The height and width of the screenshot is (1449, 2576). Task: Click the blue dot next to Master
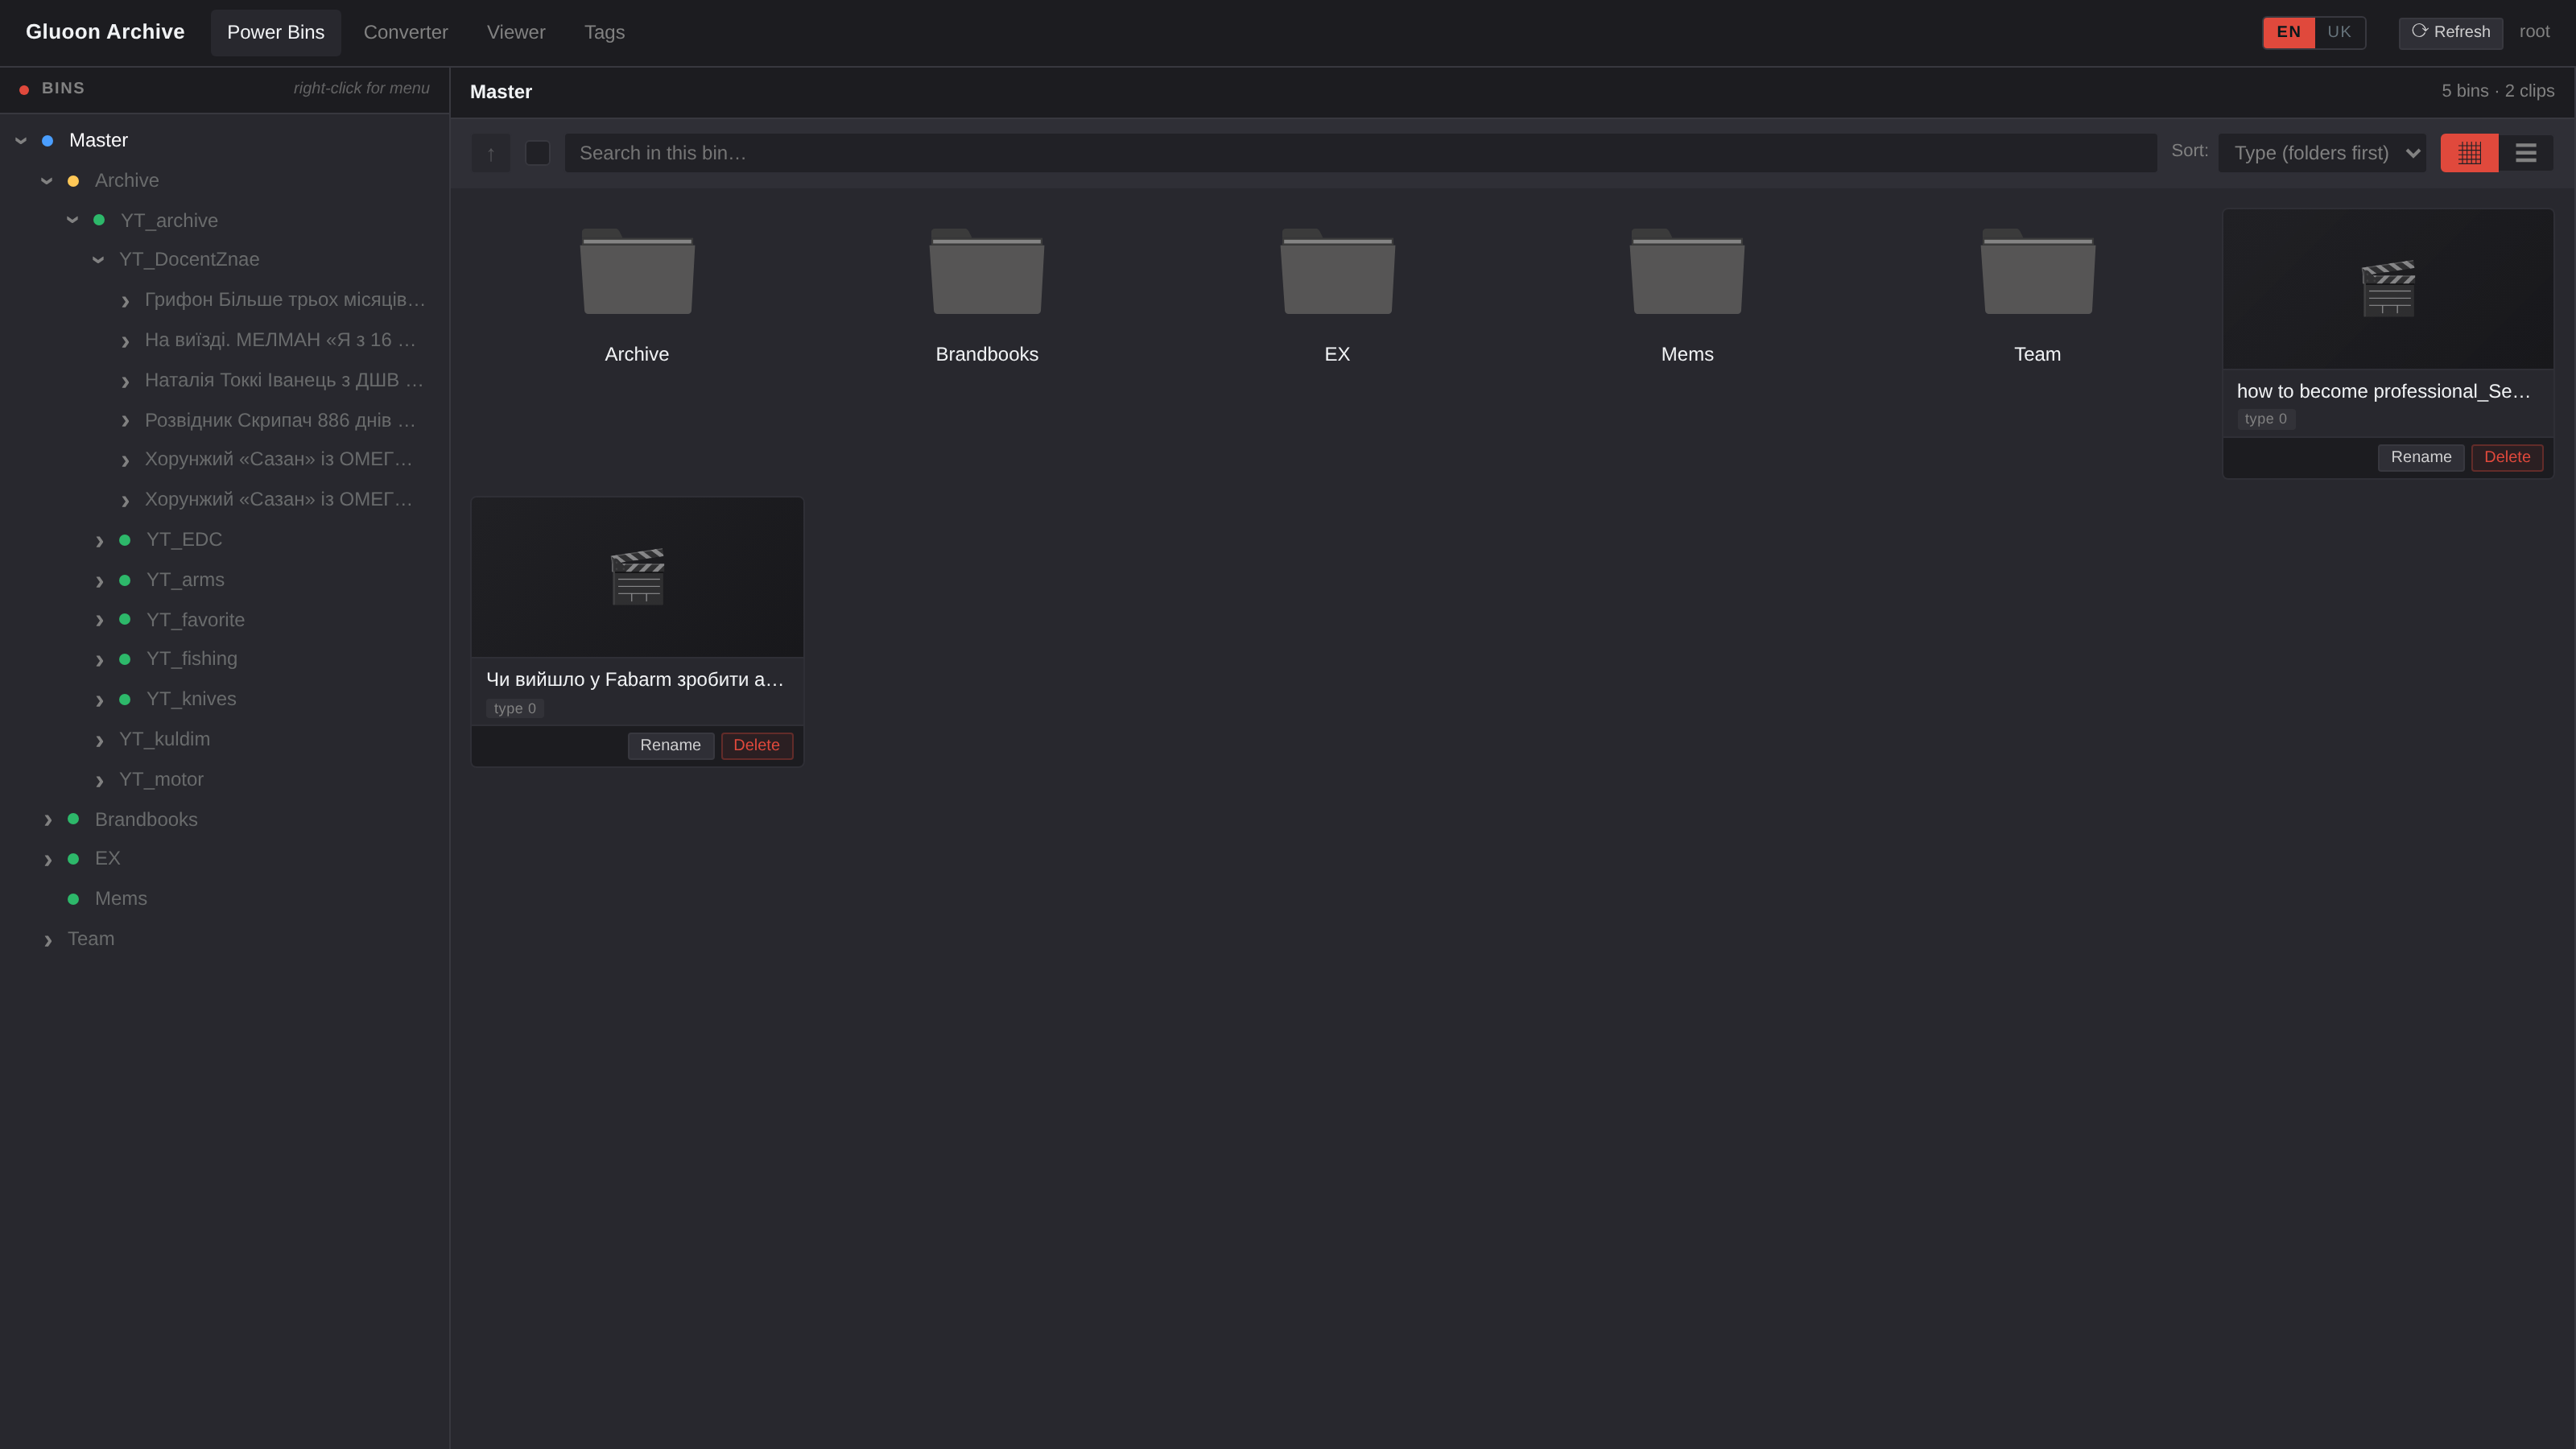click(47, 141)
